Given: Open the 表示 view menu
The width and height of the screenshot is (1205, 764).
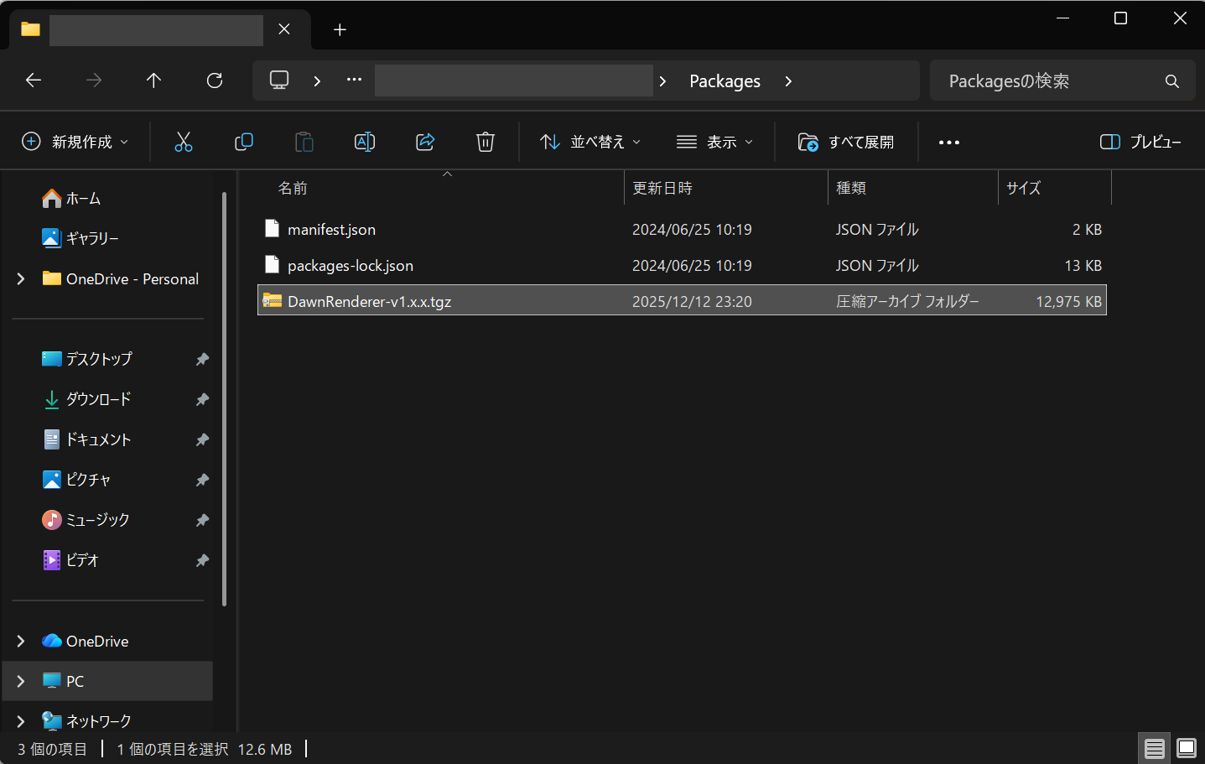Looking at the screenshot, I should (x=714, y=142).
